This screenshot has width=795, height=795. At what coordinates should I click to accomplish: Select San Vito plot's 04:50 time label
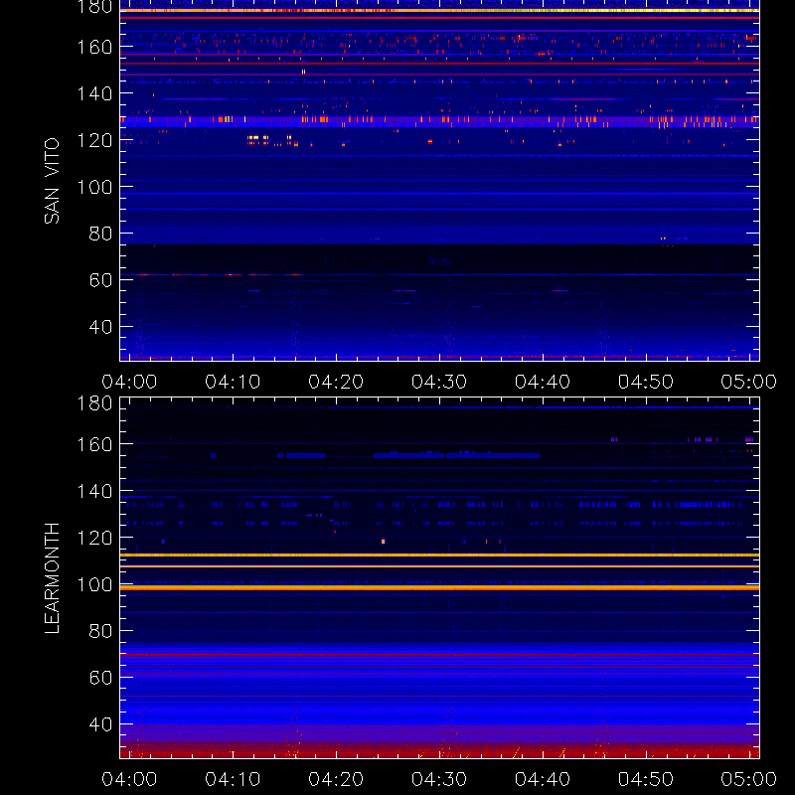point(646,382)
